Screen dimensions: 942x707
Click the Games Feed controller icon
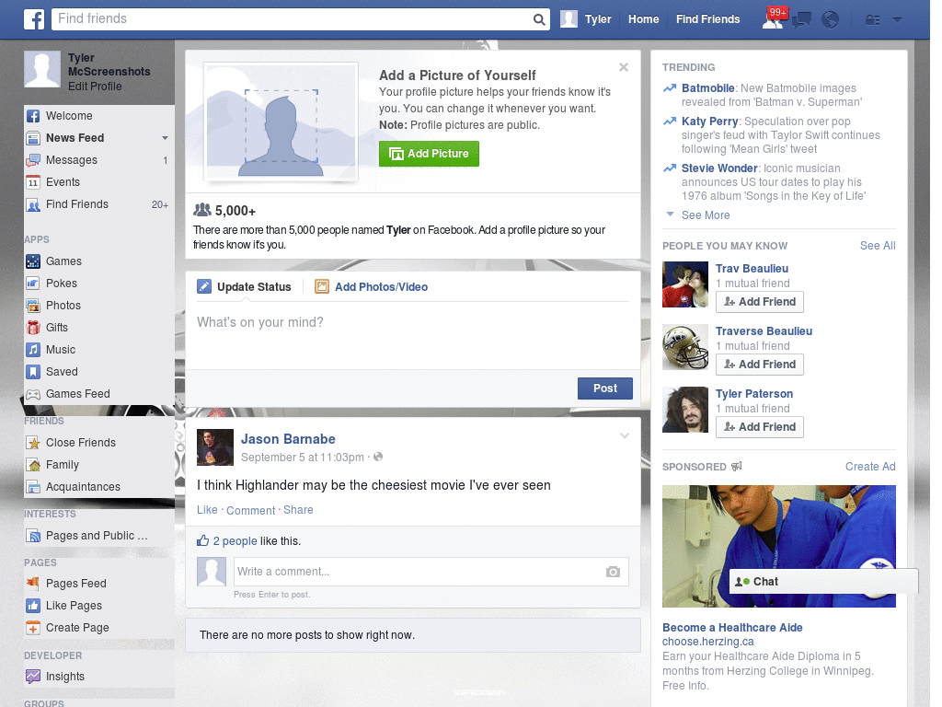[33, 394]
